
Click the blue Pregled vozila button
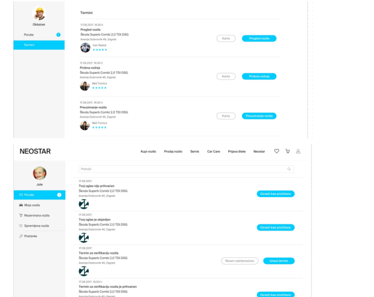point(259,38)
